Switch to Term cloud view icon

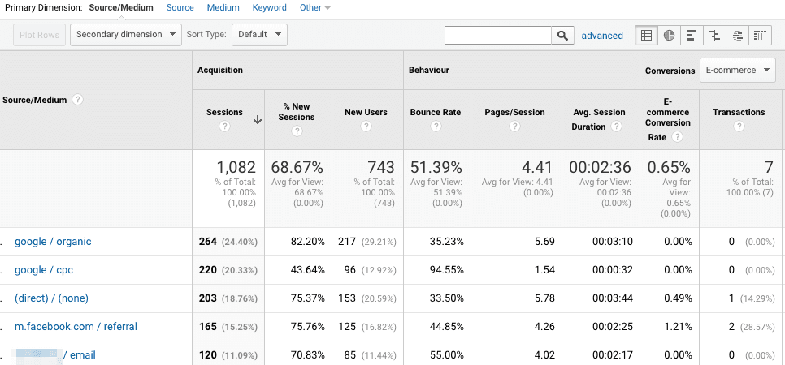pos(737,35)
